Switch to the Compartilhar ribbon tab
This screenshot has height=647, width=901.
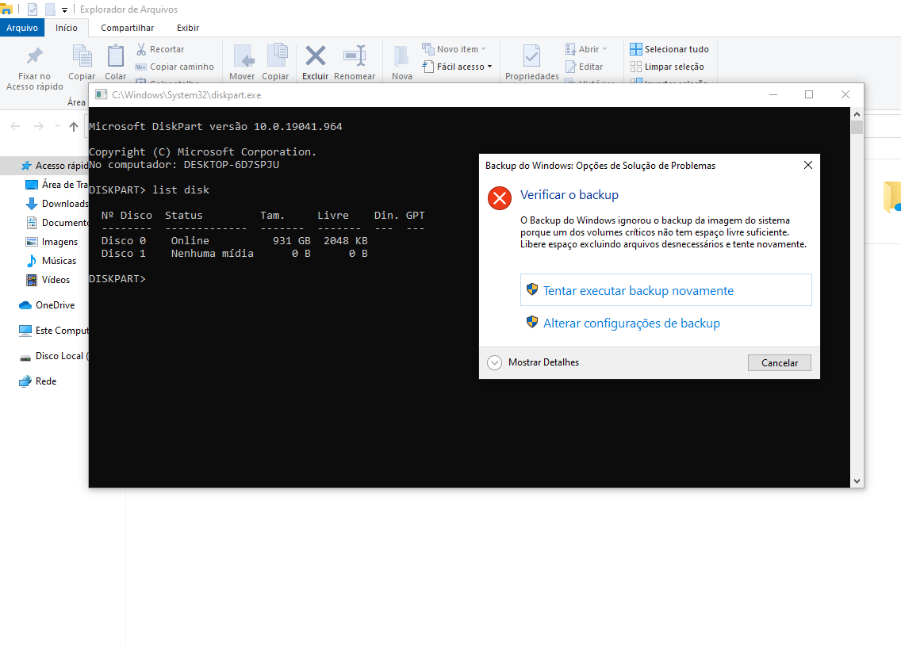pos(127,28)
